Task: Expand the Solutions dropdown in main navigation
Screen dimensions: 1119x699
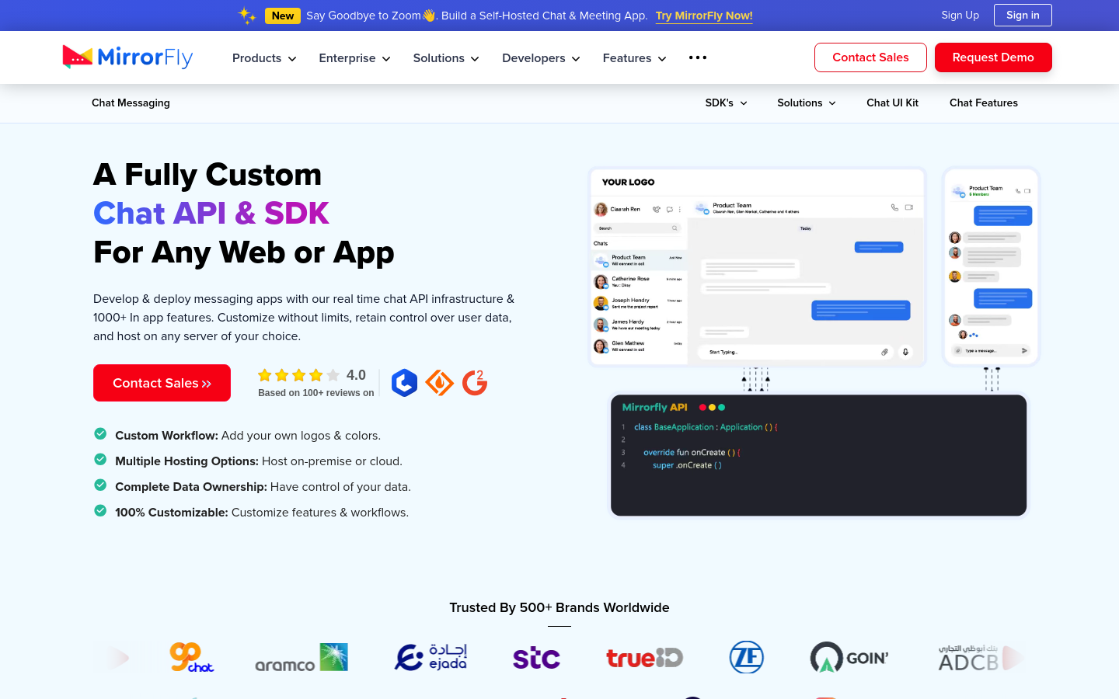Action: click(x=446, y=58)
